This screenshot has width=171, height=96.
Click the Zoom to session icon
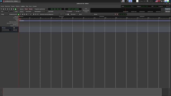(x=38, y=14)
